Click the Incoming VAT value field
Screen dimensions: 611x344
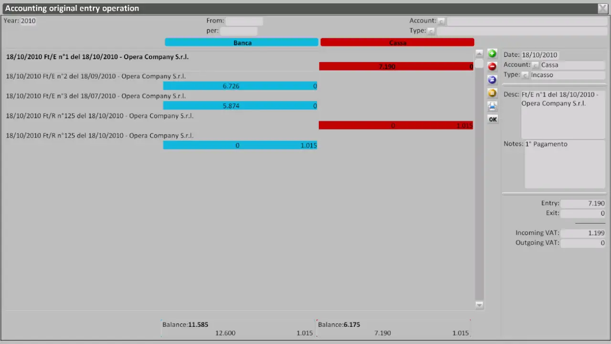pyautogui.click(x=583, y=233)
